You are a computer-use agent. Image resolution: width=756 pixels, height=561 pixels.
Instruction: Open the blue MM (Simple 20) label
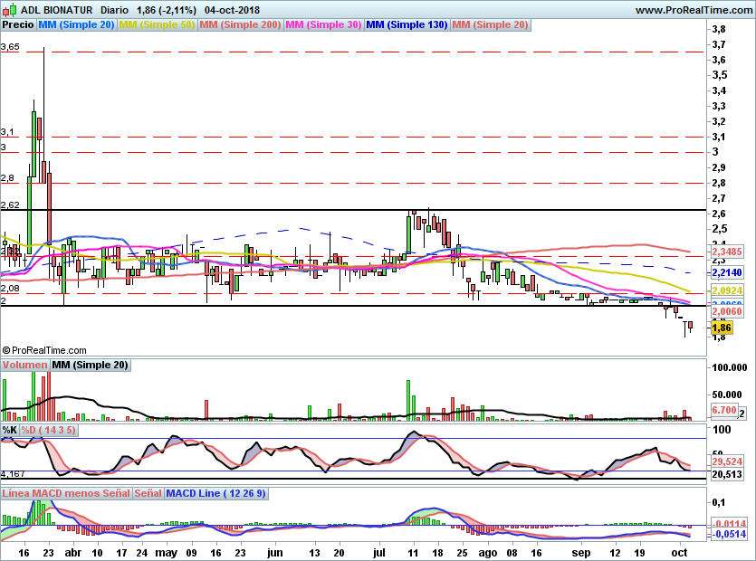pyautogui.click(x=76, y=24)
